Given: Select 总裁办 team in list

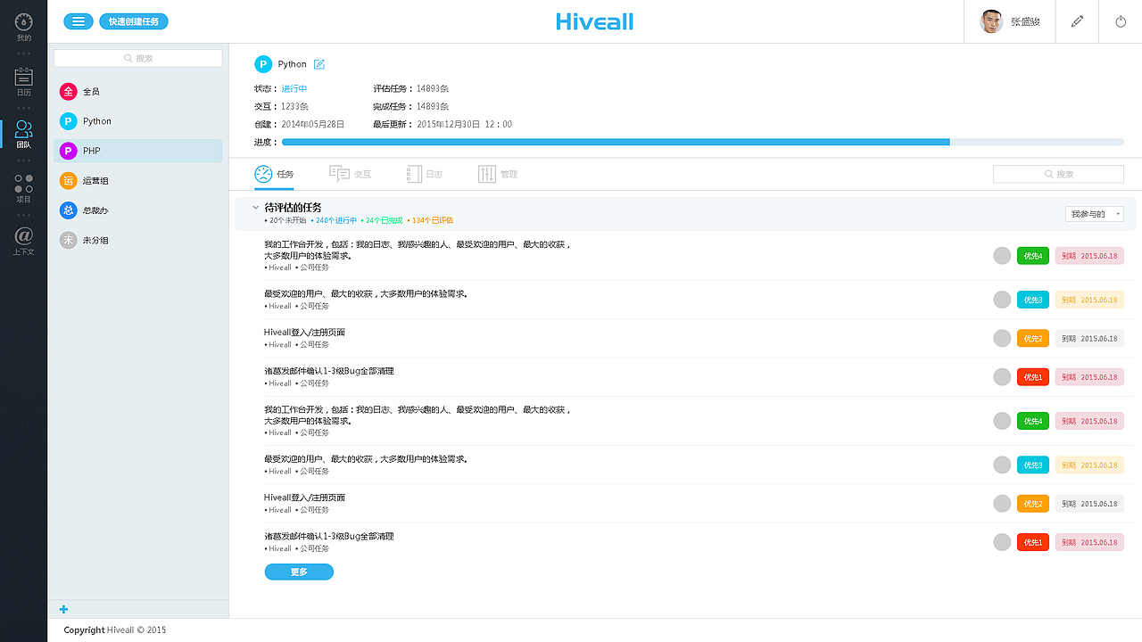Looking at the screenshot, I should pyautogui.click(x=137, y=210).
